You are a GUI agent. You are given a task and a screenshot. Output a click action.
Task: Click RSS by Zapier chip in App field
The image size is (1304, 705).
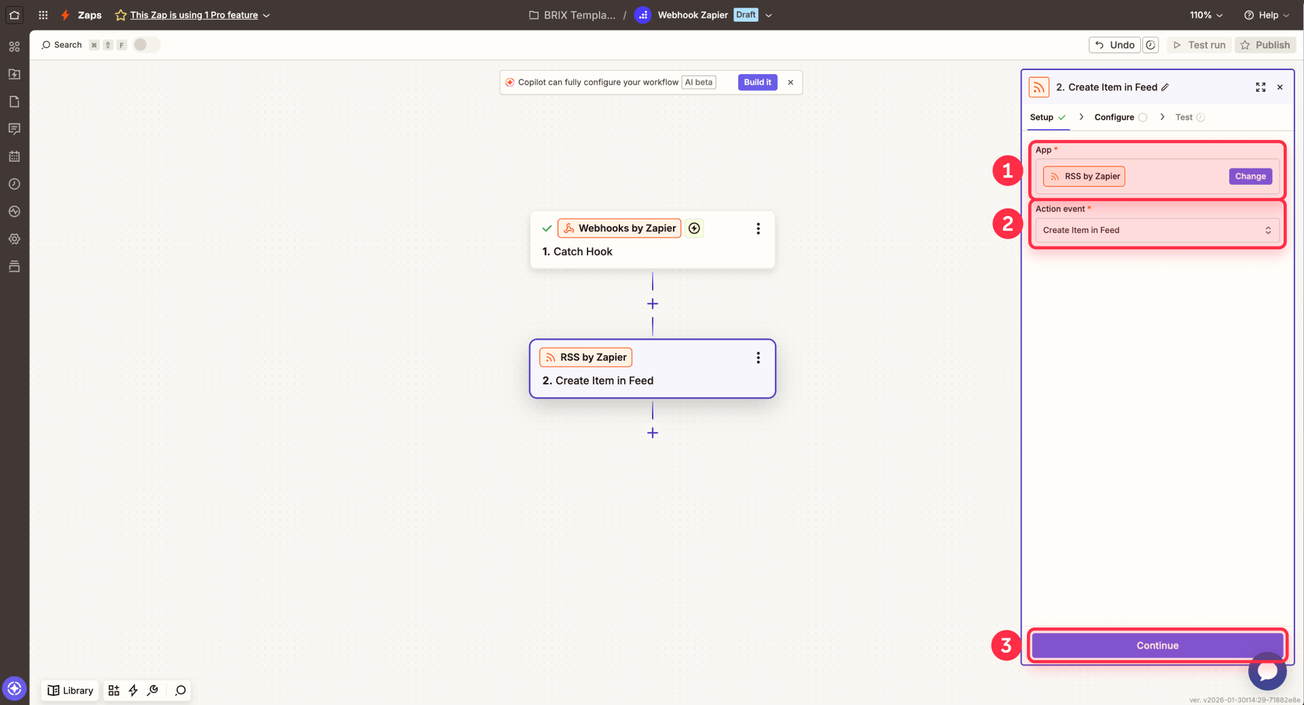click(x=1084, y=176)
